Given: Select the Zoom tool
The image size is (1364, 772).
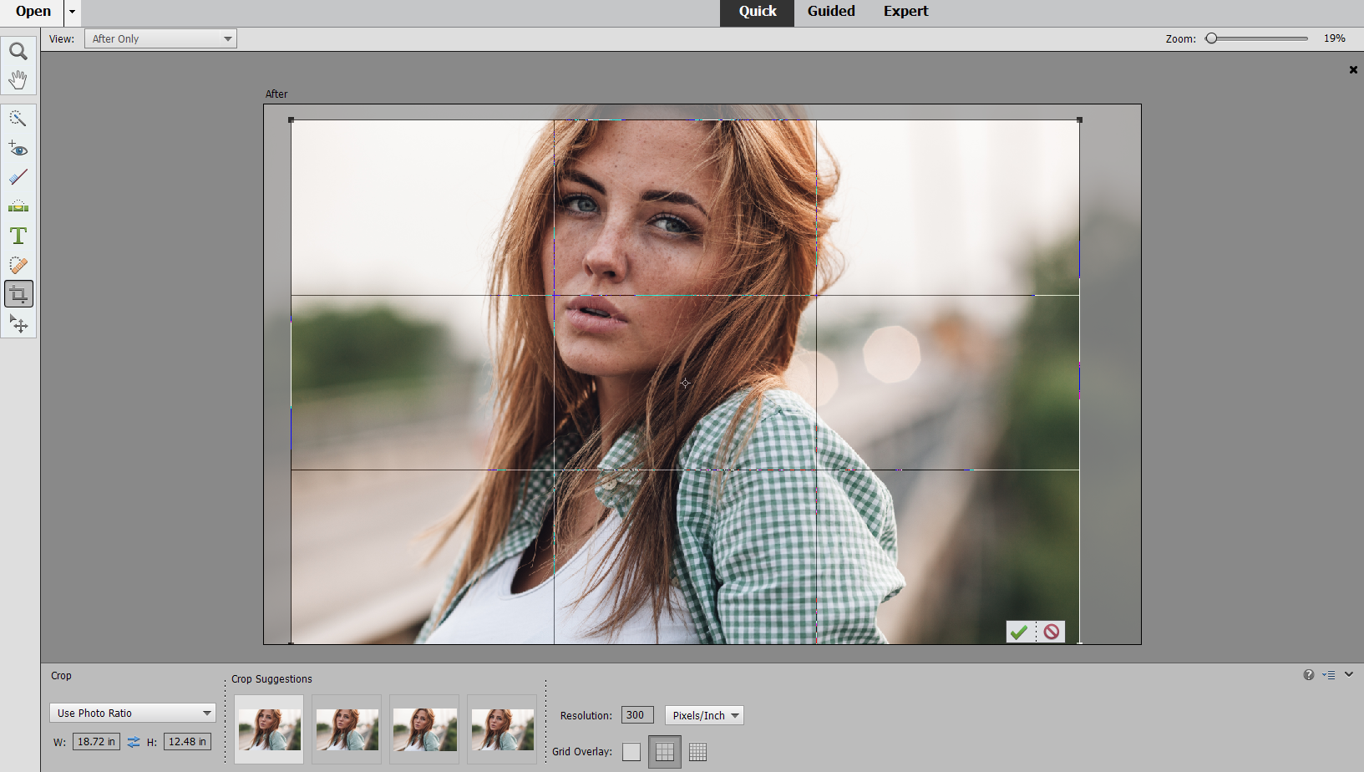Looking at the screenshot, I should point(18,51).
